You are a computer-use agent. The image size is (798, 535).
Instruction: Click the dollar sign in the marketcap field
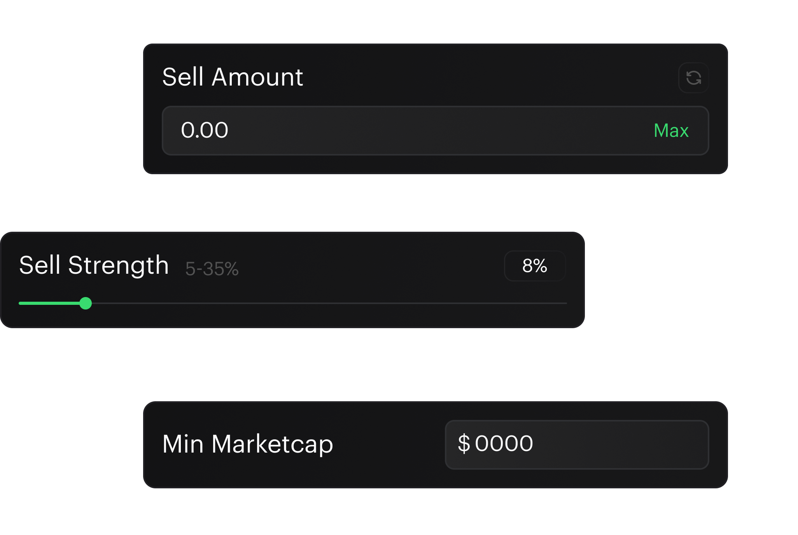pos(465,443)
